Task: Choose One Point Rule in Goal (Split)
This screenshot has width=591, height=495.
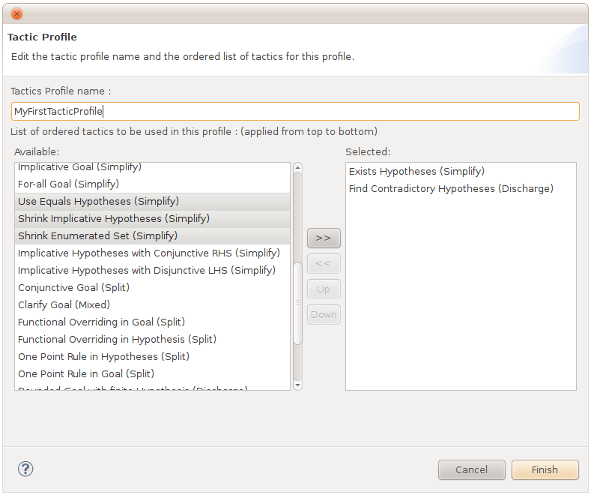Action: [86, 373]
